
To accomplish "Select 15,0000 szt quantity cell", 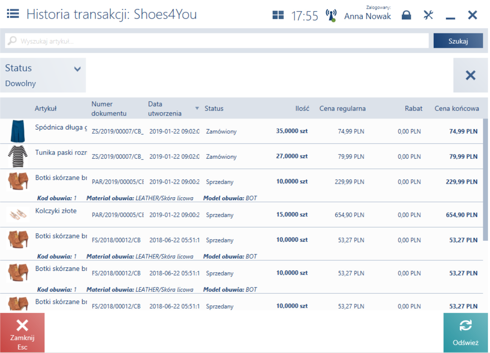I will pos(292,214).
